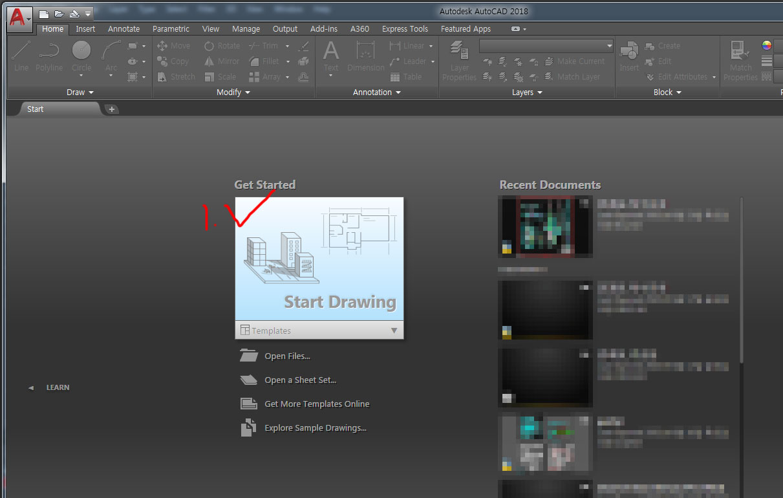Click the Rectangle tool icon

133,46
